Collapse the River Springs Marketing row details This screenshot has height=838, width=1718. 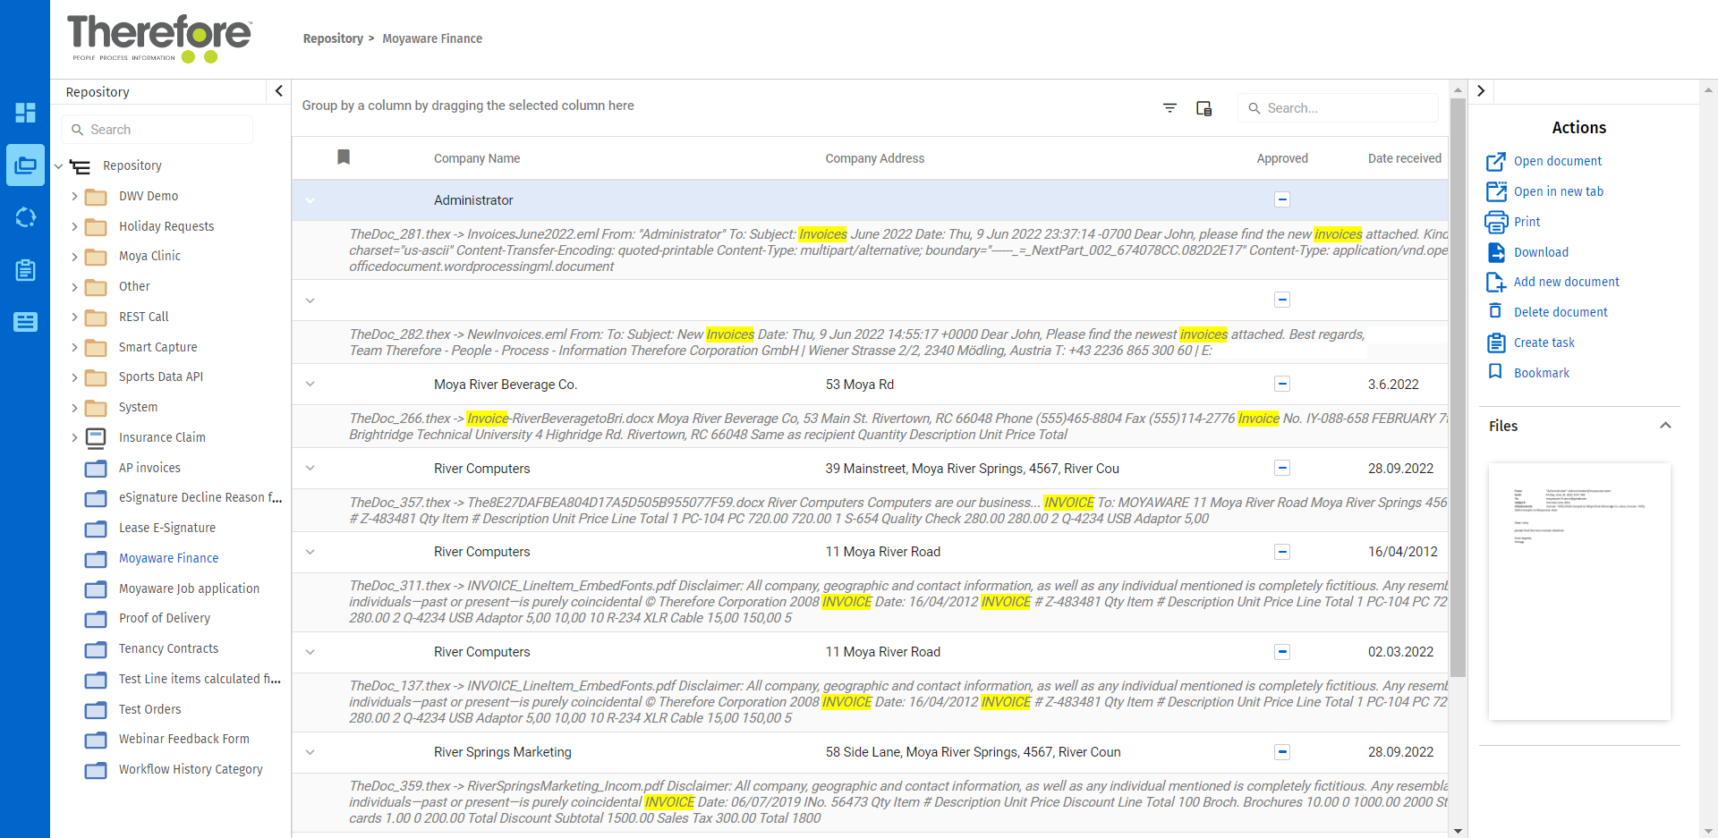(x=310, y=752)
